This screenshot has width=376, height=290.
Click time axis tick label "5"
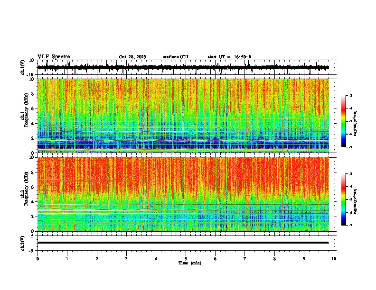click(x=186, y=259)
